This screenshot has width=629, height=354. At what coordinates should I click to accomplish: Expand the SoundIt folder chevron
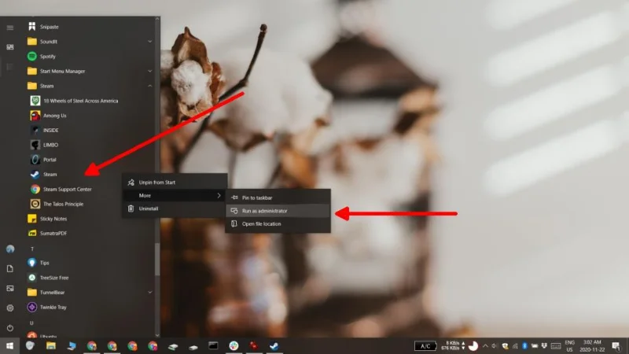click(x=149, y=42)
